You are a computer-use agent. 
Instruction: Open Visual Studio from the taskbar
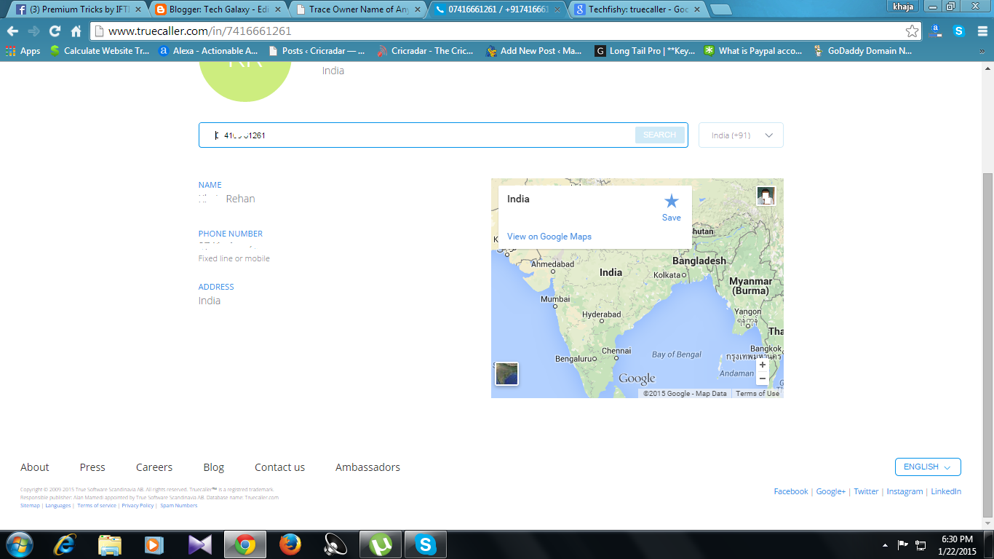coord(199,544)
